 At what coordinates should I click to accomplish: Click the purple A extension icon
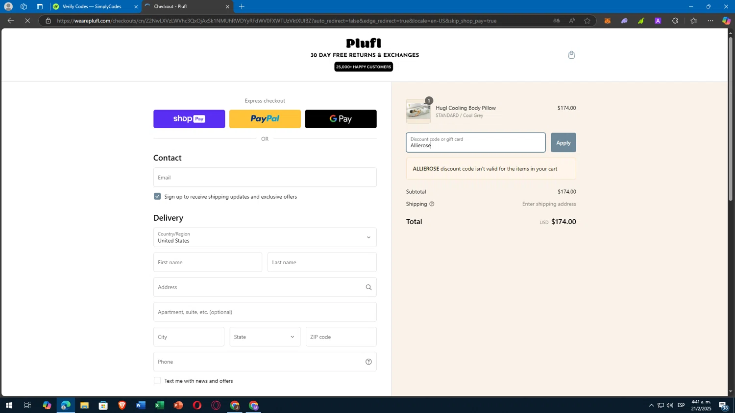658,21
